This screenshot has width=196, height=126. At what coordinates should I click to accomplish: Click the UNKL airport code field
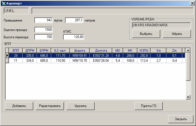pyautogui.click(x=16, y=11)
